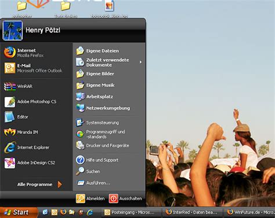Click the Arbeitsplatz computer icon
This screenshot has width=275, height=218.
(80, 97)
